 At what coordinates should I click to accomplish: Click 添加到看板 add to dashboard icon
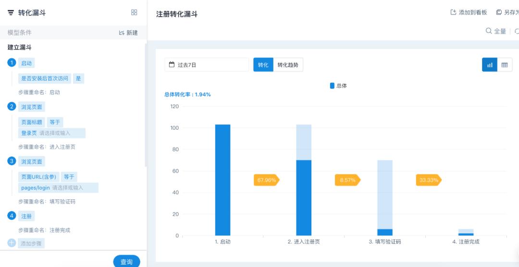[453, 12]
